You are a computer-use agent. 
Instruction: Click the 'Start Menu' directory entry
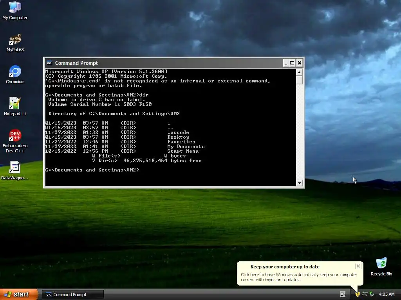pos(183,151)
